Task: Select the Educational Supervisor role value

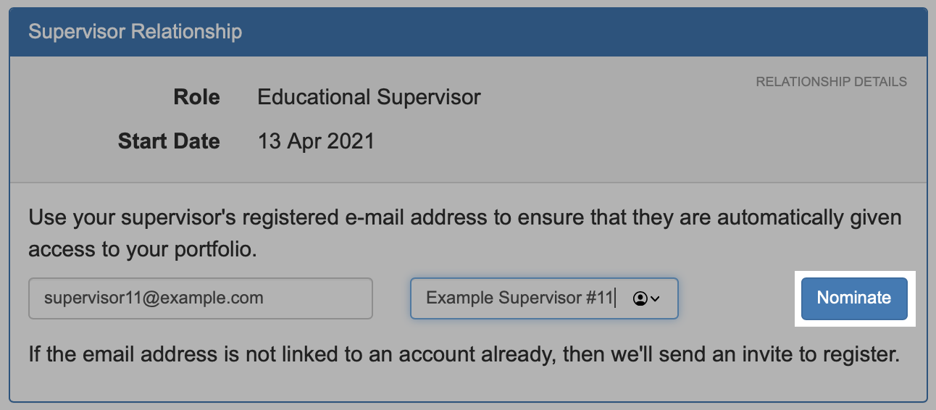Action: (x=369, y=97)
